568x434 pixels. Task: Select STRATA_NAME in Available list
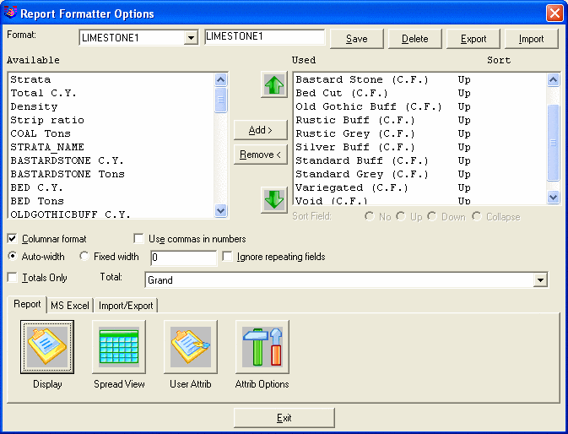click(x=111, y=147)
